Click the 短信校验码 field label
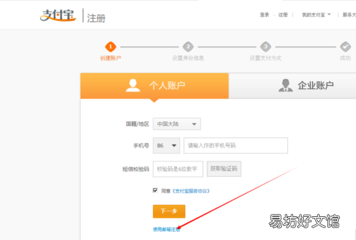This screenshot has width=356, height=240. (136, 169)
